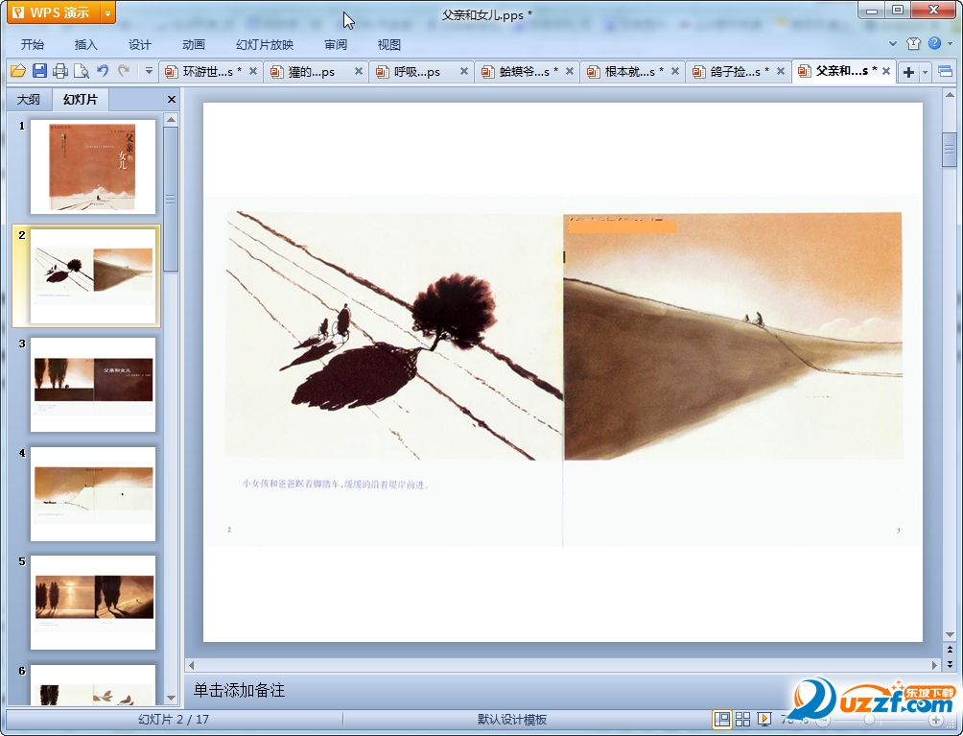963x736 pixels.
Task: Go to next slide double-arrow button
Action: (x=950, y=664)
